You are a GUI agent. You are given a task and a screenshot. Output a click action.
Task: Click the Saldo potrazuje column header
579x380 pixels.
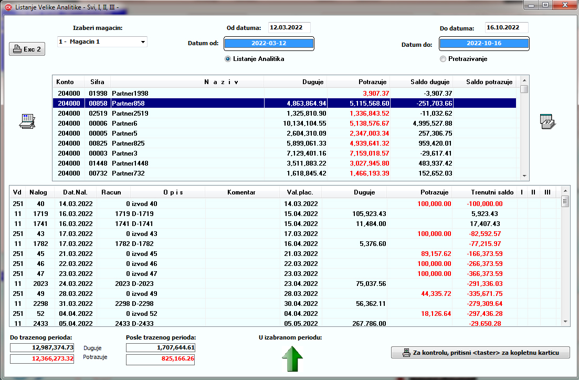click(485, 82)
